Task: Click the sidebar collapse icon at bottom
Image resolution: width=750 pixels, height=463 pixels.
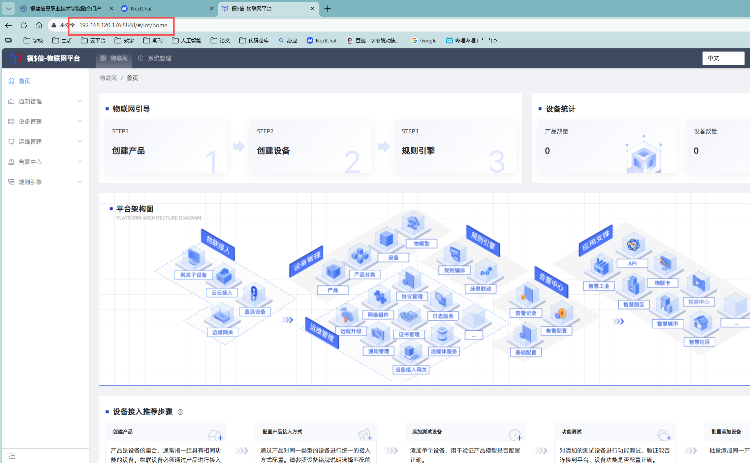Action: (12, 456)
